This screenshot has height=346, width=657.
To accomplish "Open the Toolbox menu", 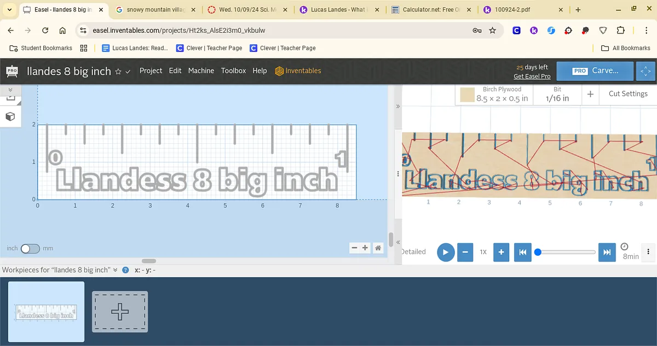I will coord(233,71).
